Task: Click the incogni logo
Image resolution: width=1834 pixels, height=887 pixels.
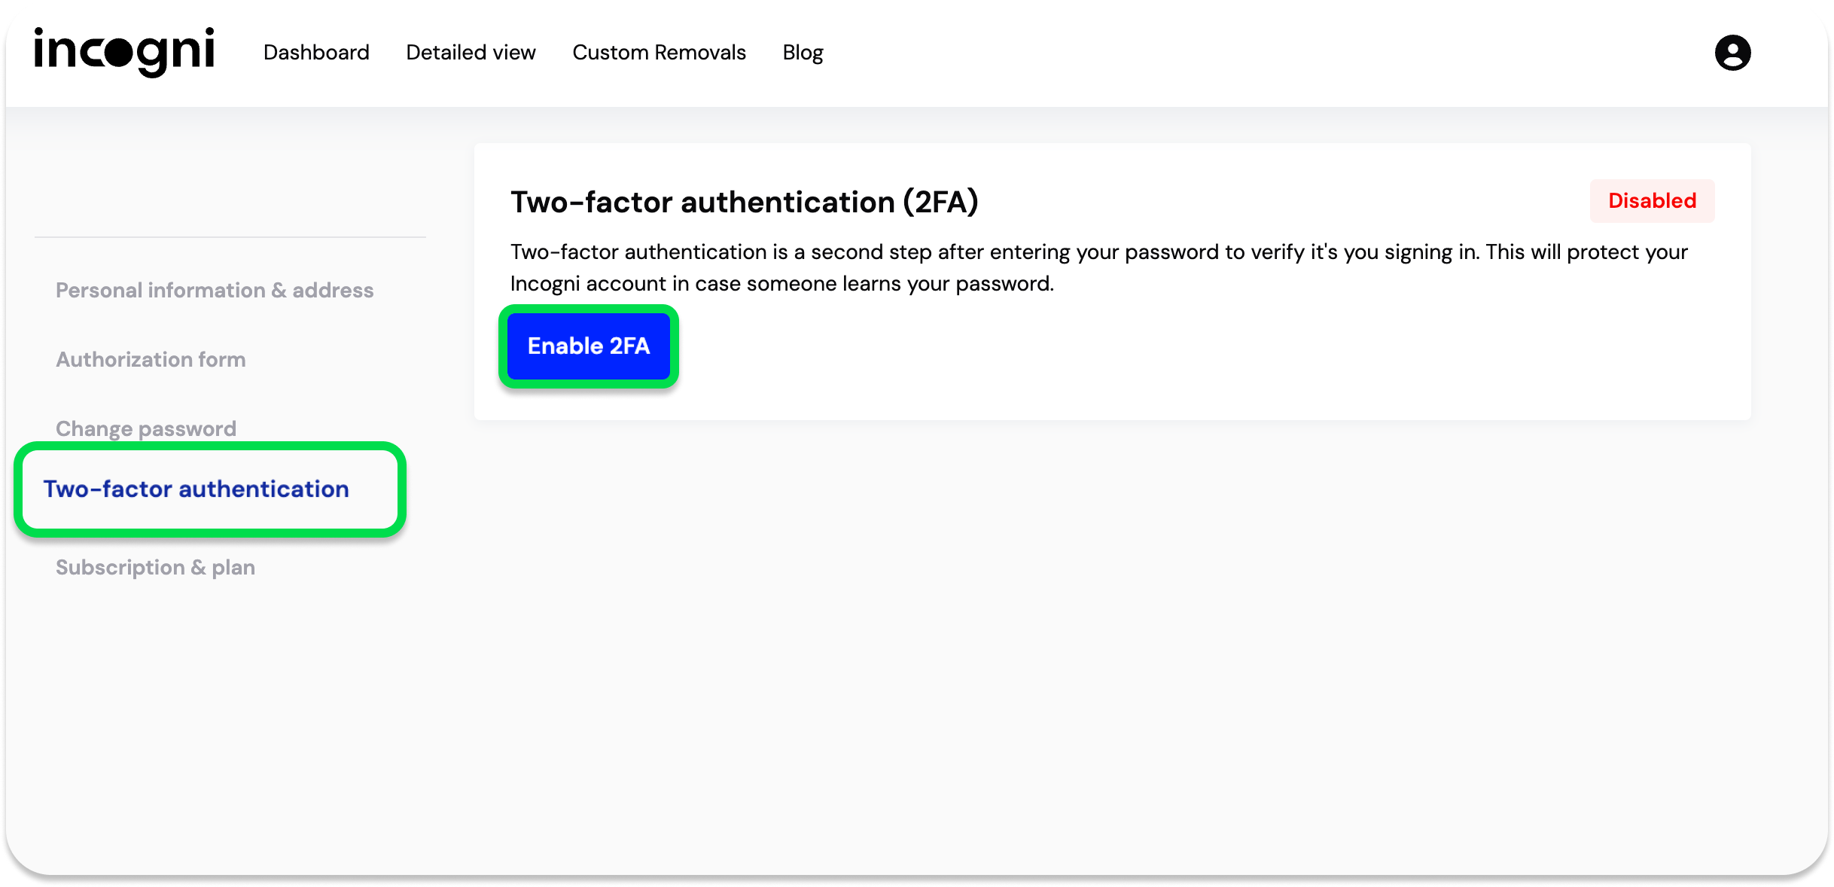Action: [x=124, y=51]
